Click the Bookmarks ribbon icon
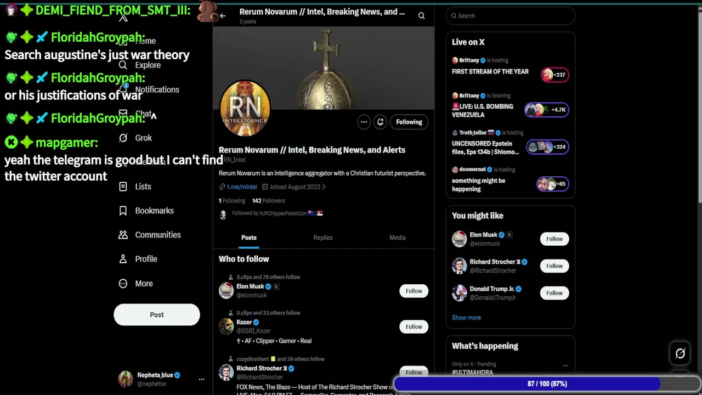 point(123,211)
